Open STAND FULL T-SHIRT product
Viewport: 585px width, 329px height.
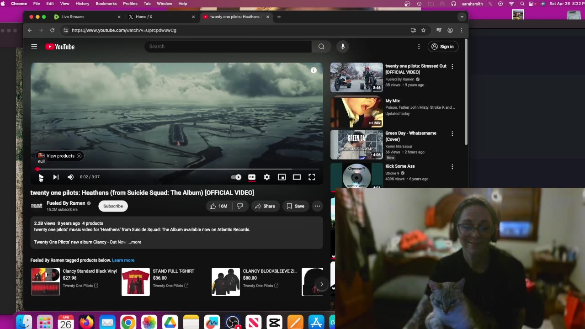[x=165, y=282]
